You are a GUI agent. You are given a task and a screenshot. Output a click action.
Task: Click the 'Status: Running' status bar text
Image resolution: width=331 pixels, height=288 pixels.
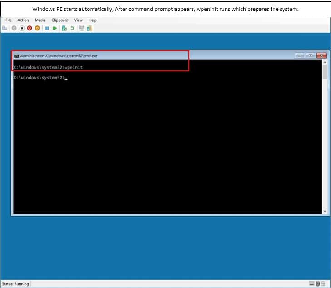tap(15, 284)
